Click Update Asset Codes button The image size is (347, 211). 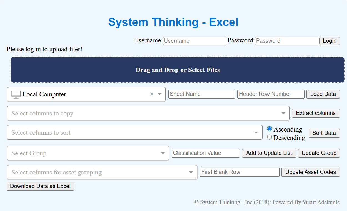pyautogui.click(x=311, y=172)
